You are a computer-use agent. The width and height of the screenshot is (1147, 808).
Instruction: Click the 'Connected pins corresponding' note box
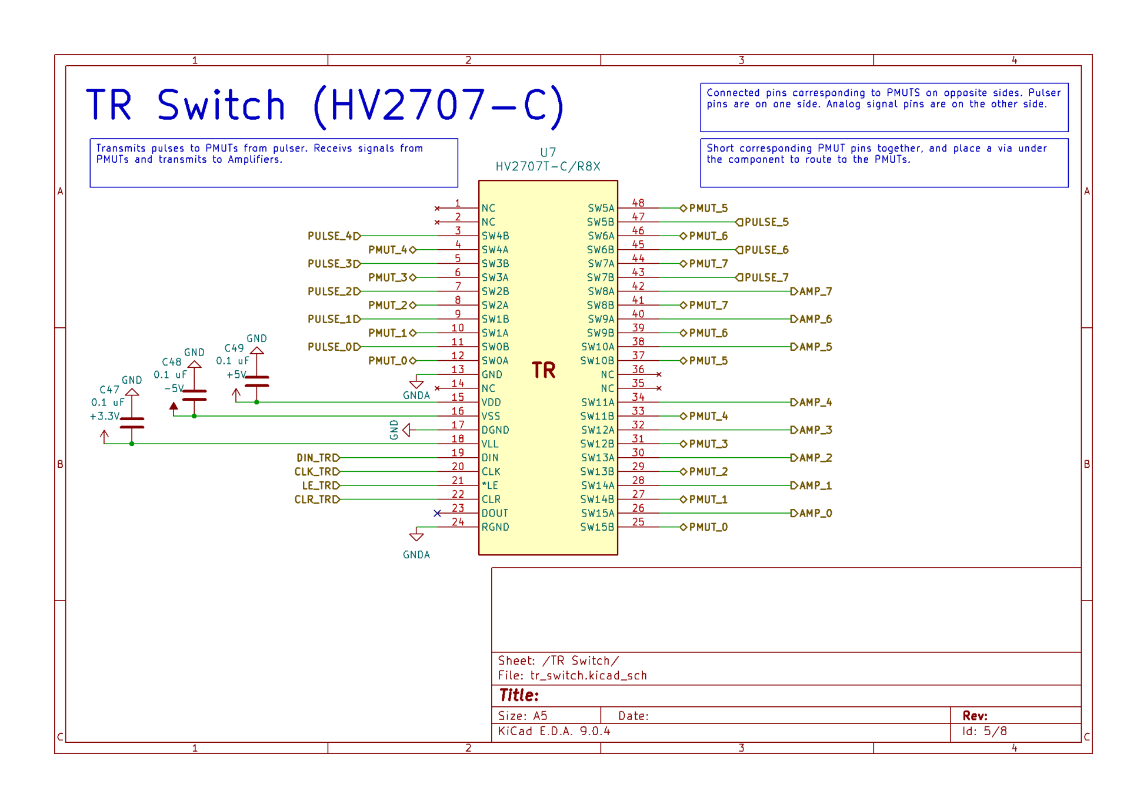(x=883, y=108)
